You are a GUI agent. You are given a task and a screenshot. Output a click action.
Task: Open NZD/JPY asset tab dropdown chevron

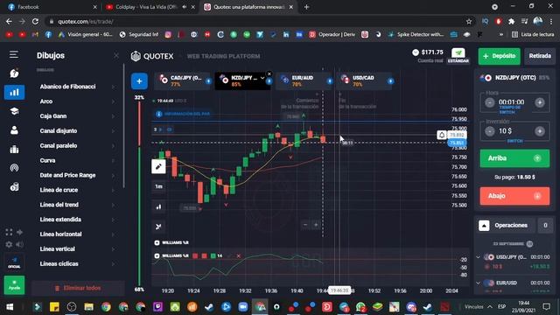click(x=262, y=78)
